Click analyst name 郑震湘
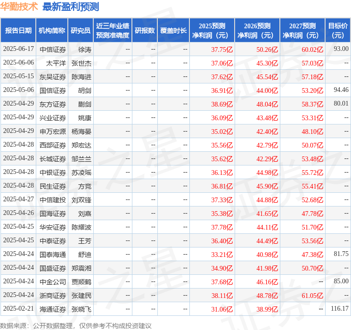 [x=81, y=268]
